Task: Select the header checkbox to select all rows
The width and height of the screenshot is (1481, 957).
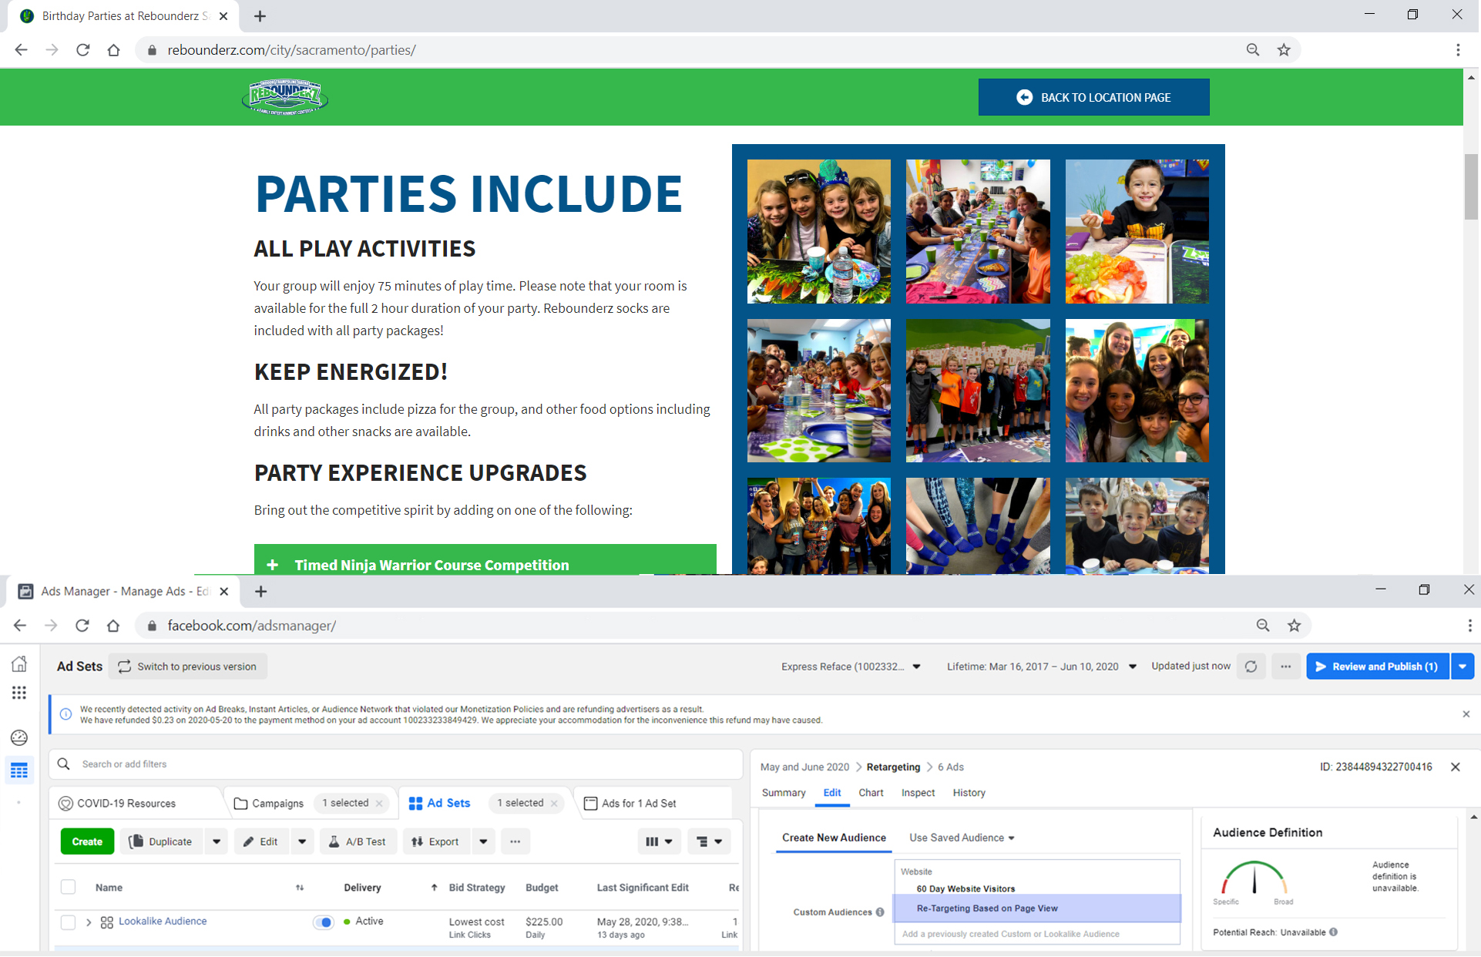Action: point(68,887)
